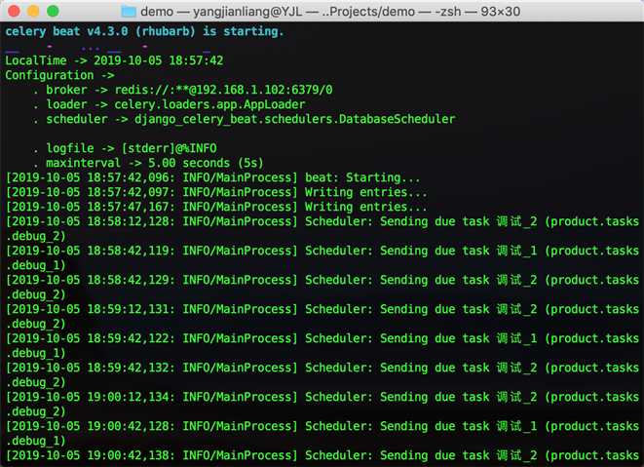The image size is (644, 467).
Task: Click log entry timestamped 18:58:42,129
Action: coord(322,288)
